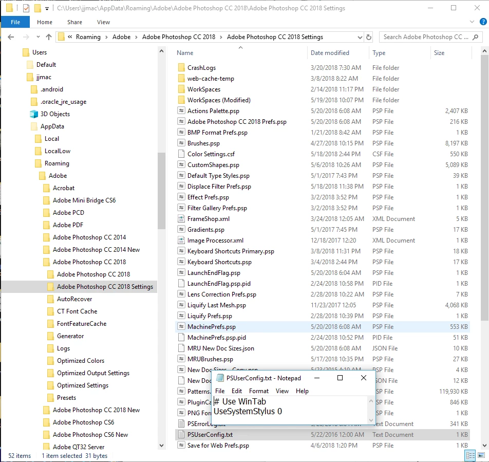Select Lens Correction Prefs.psp file
Screen dimensions: 489x462
(221, 294)
